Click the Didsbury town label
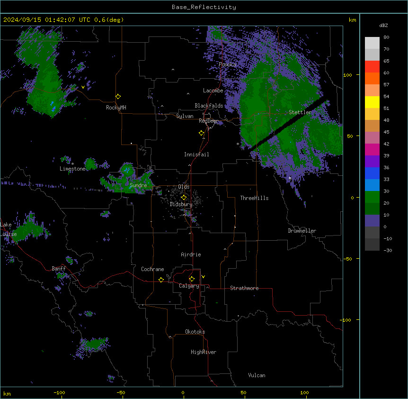The height and width of the screenshot is (399, 408). click(x=181, y=204)
